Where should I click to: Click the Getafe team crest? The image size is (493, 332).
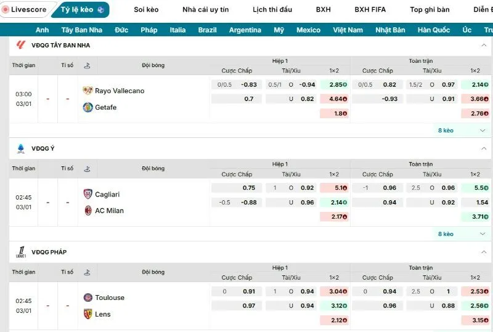coord(88,107)
